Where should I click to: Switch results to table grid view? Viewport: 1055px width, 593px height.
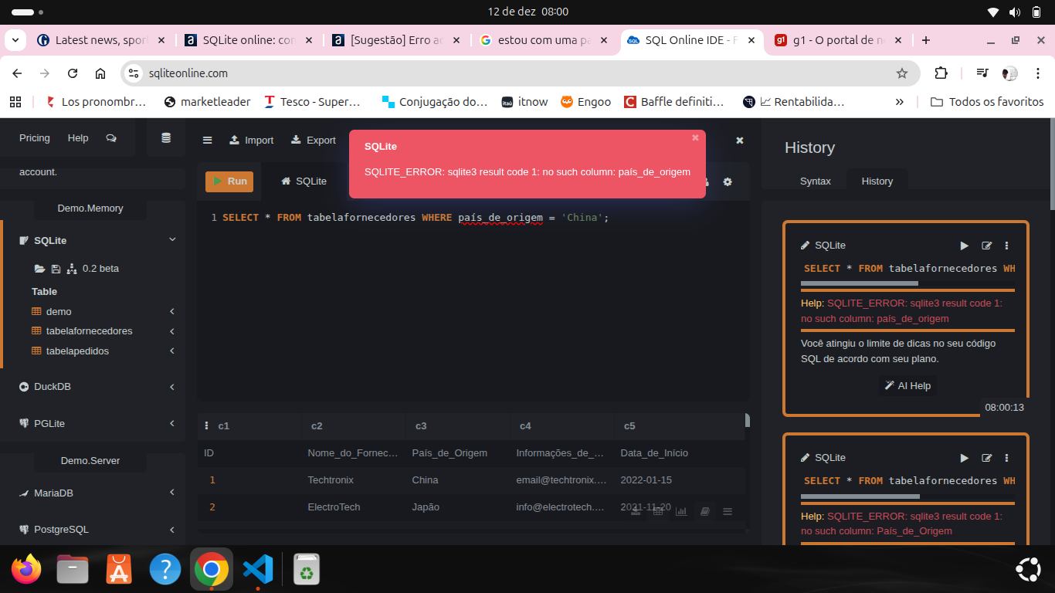click(x=658, y=511)
